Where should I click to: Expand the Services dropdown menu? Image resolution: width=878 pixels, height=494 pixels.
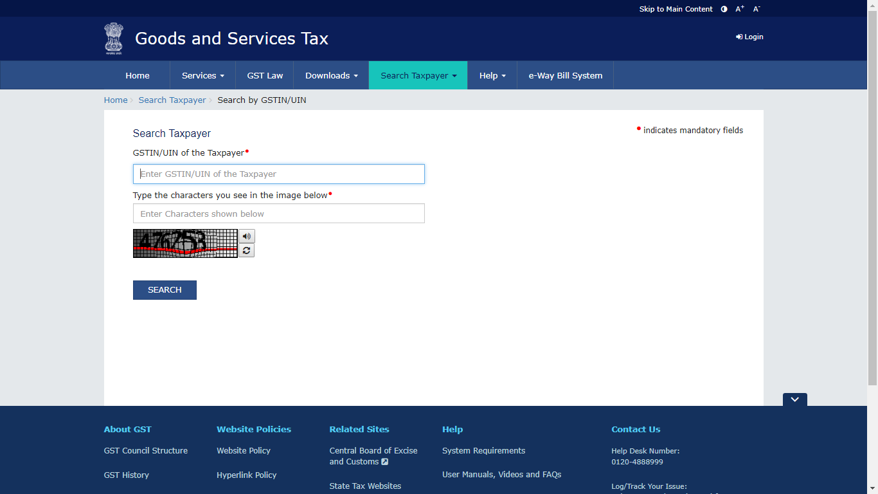203,75
